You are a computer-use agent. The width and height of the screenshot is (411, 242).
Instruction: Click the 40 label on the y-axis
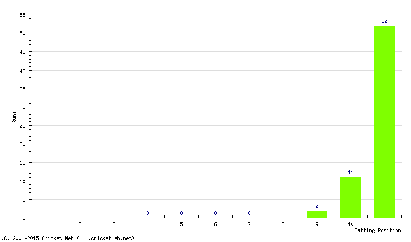pyautogui.click(x=23, y=70)
